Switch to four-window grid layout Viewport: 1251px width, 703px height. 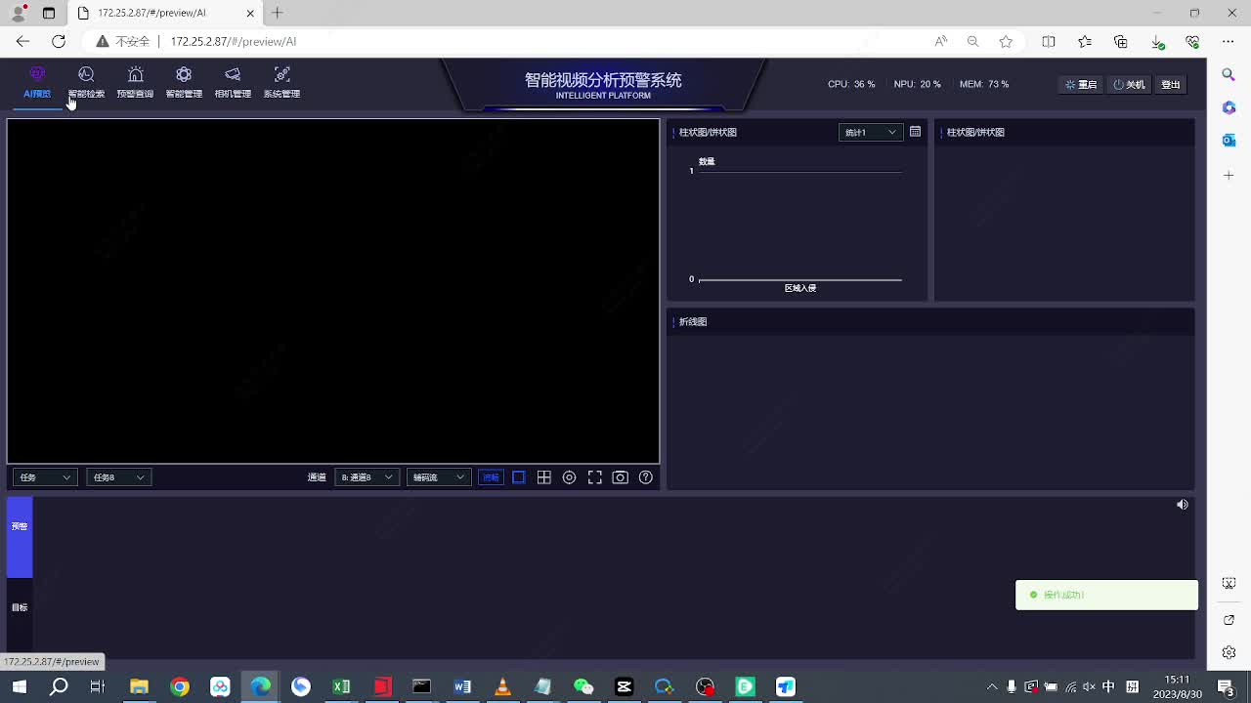tap(544, 477)
